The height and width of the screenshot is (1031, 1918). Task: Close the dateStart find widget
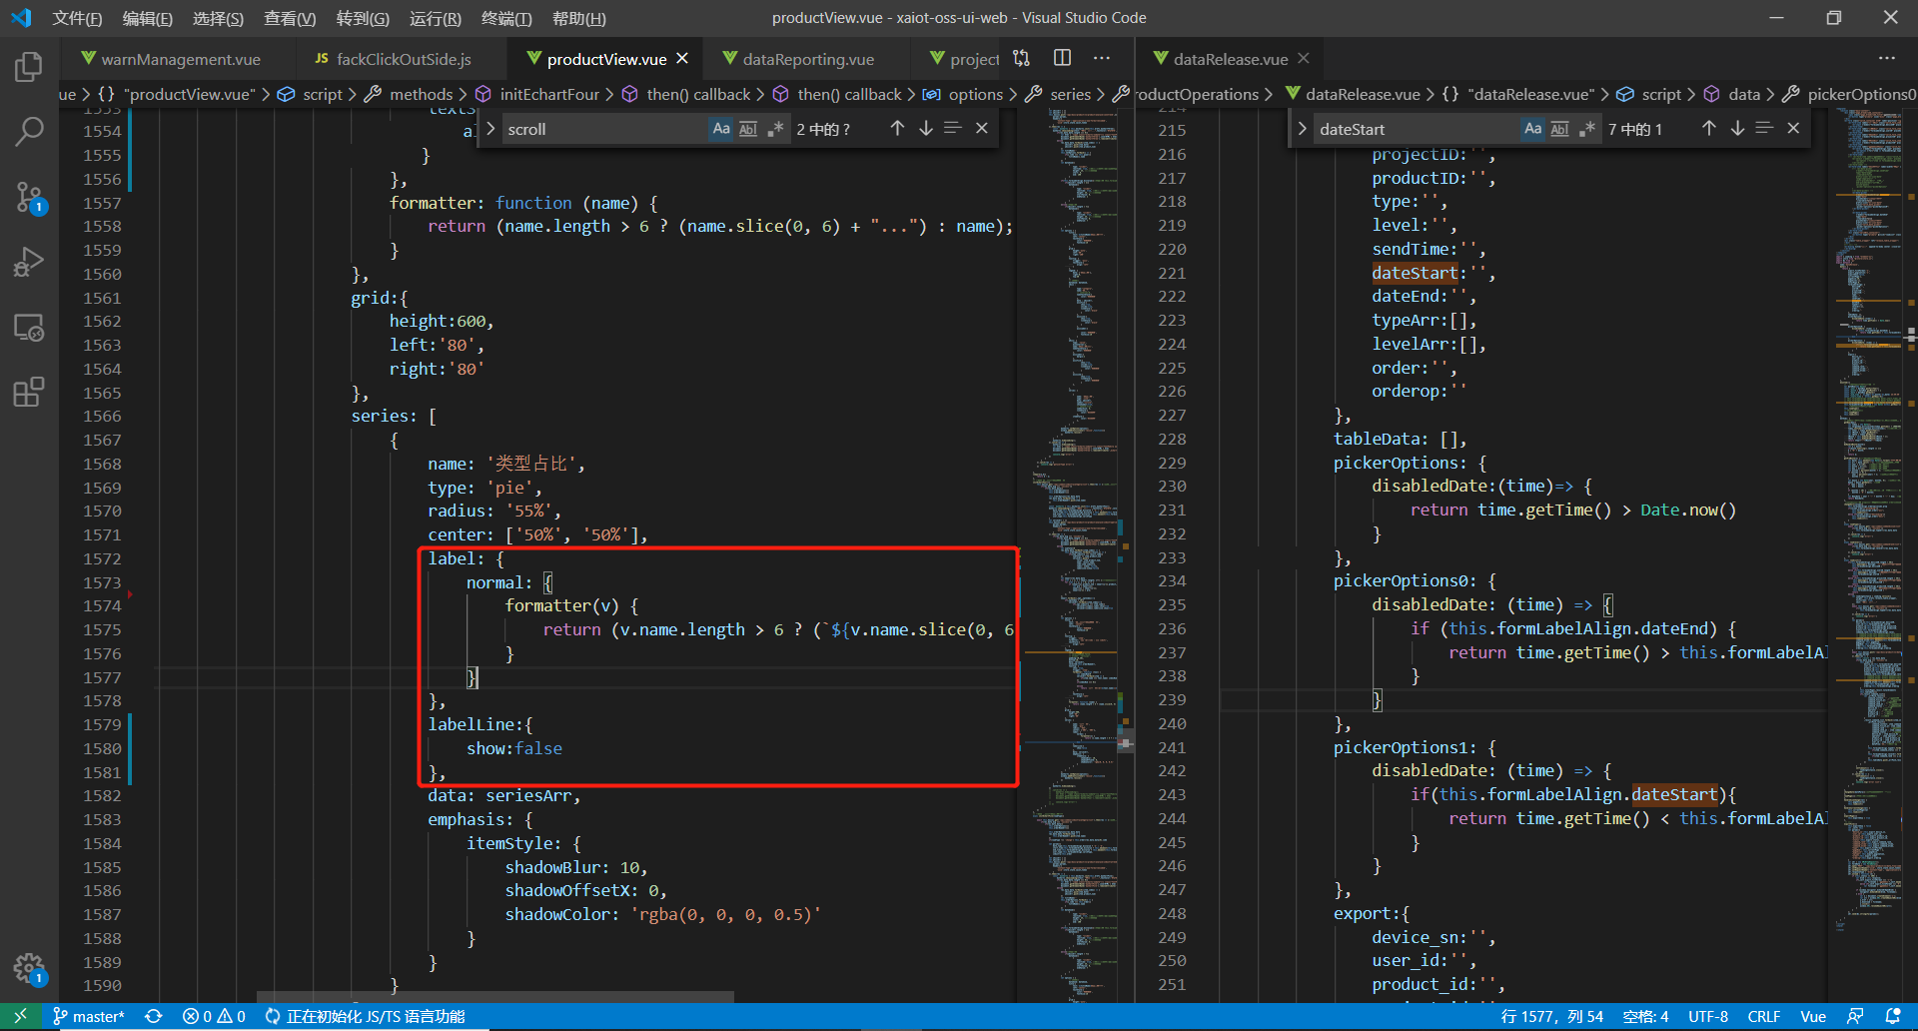click(x=1794, y=128)
